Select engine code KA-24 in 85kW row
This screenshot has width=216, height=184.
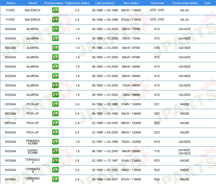pyautogui.click(x=185, y=10)
